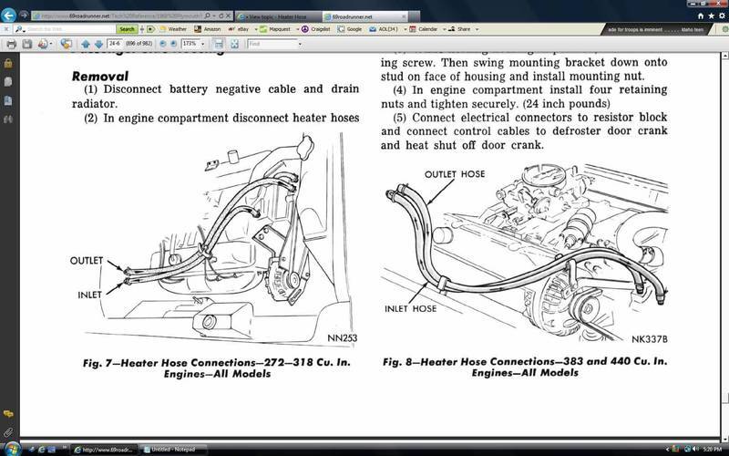Viewport: 729px width, 456px height.
Task: Go to next page with down arrow
Action: tap(98, 44)
